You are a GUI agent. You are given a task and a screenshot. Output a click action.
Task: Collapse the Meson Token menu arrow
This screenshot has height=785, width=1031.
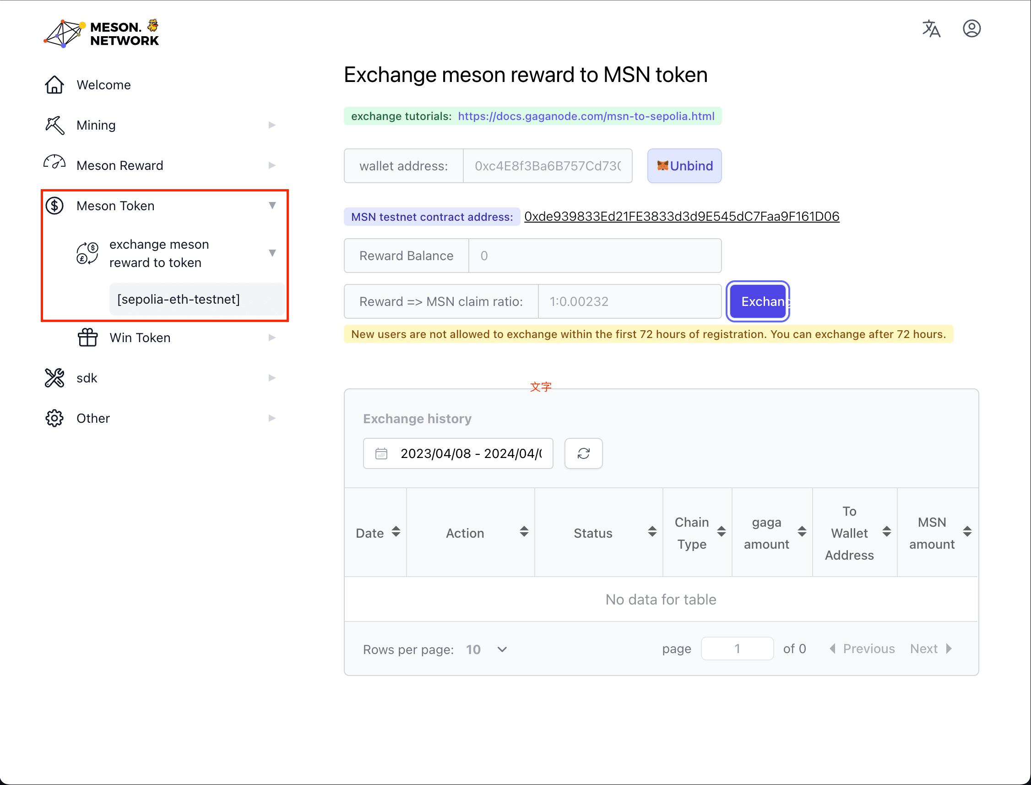pos(272,206)
